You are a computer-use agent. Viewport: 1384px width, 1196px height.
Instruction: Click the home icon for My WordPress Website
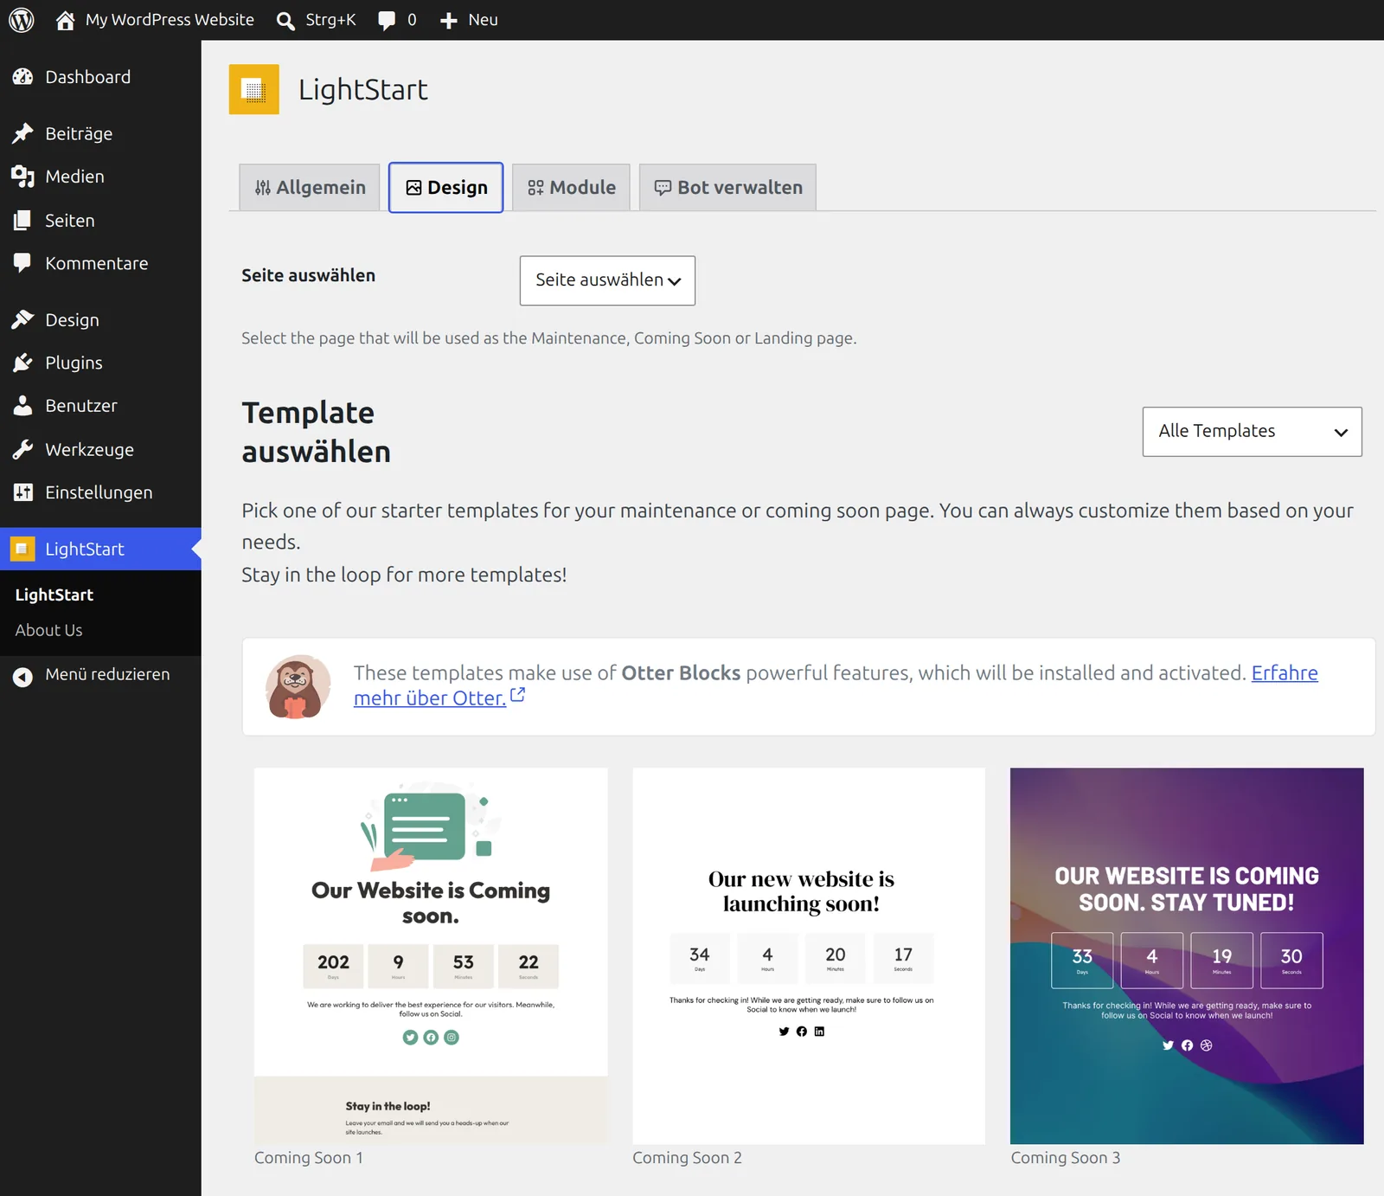pyautogui.click(x=65, y=21)
